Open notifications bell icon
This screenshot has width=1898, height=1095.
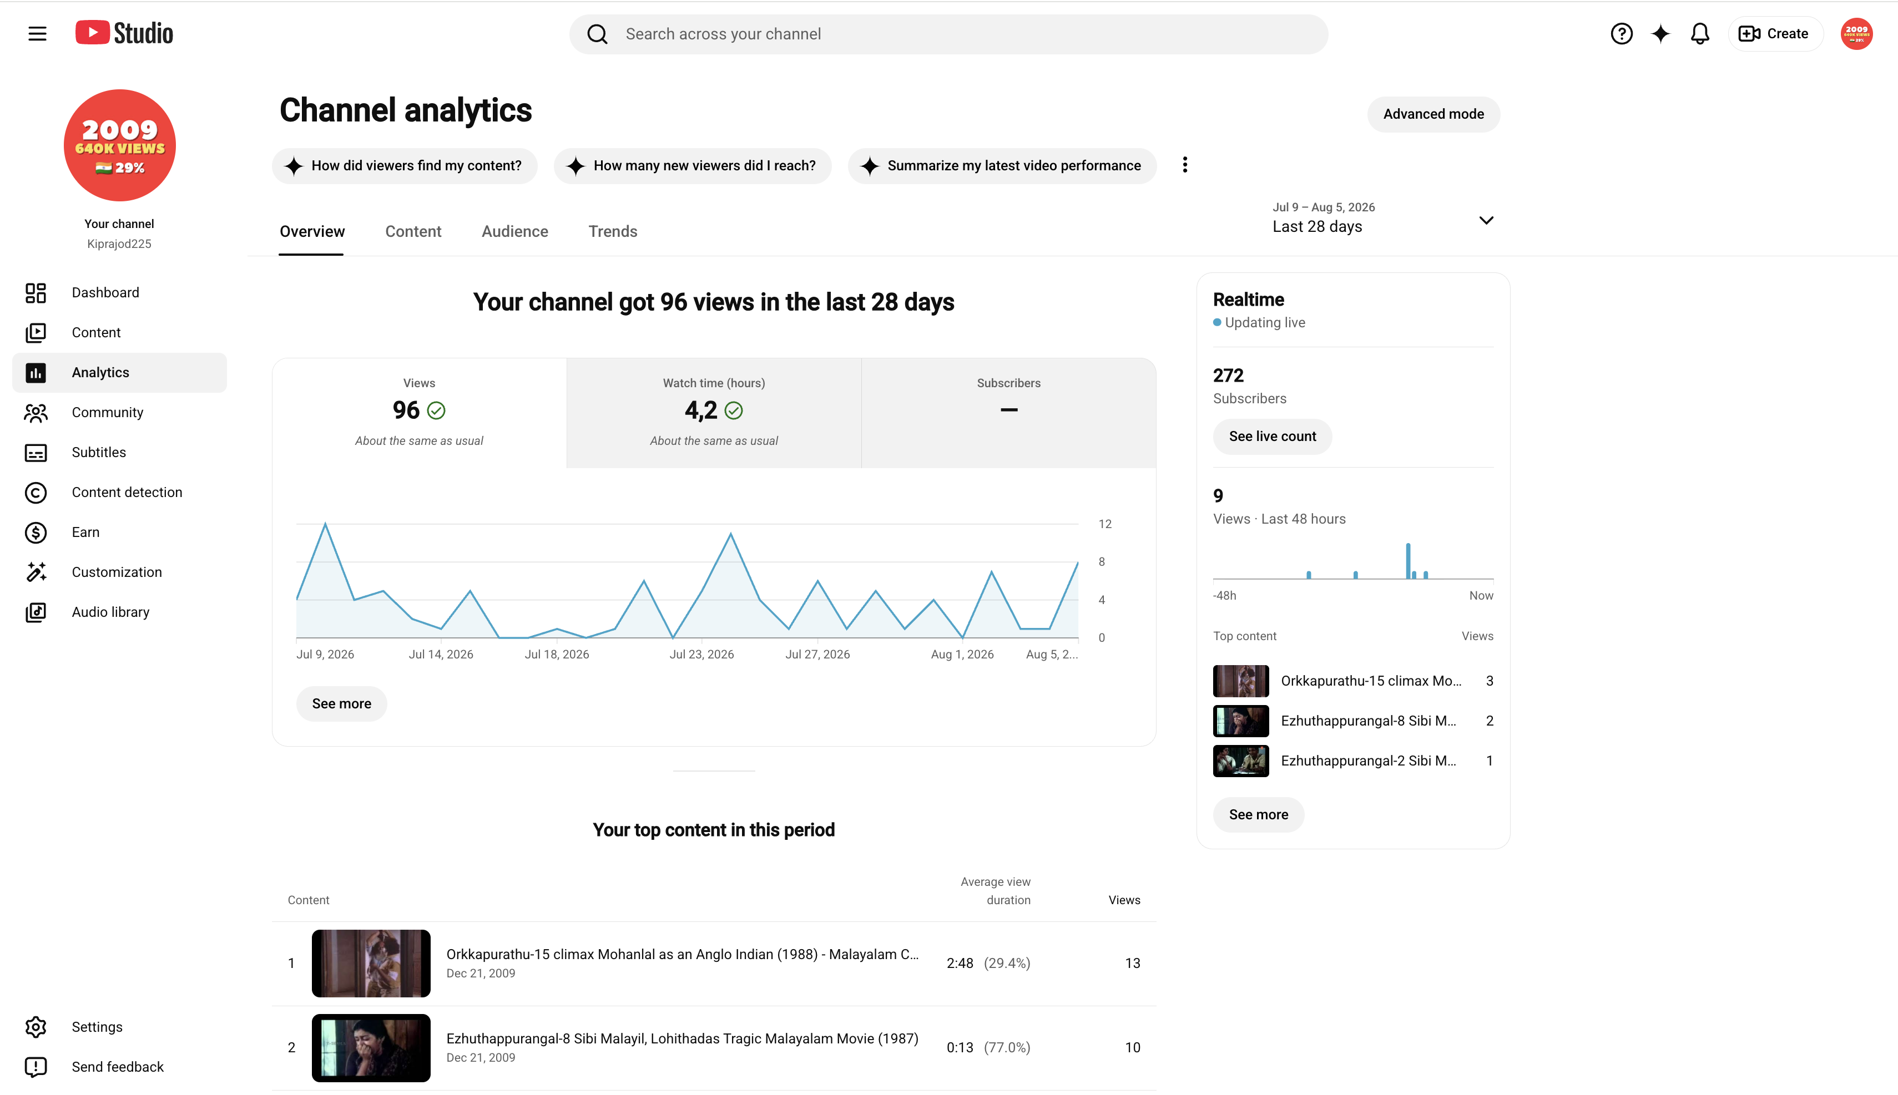[1699, 34]
